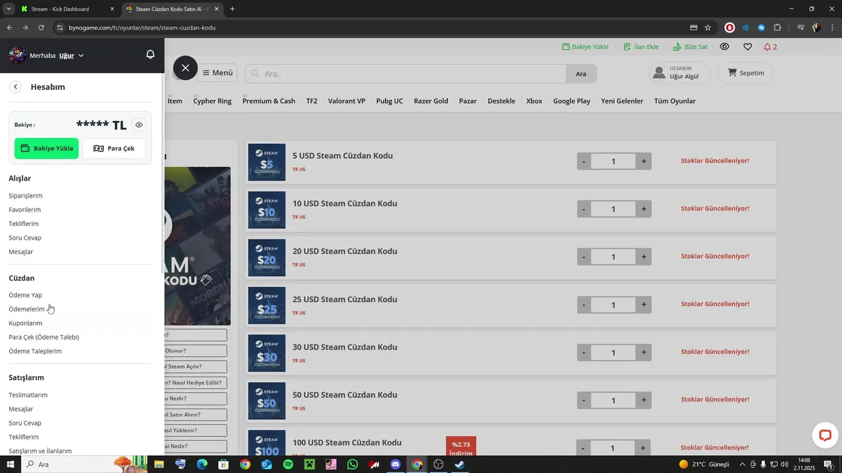This screenshot has height=473, width=842.
Task: Open the media control music-note icon
Action: point(801,28)
